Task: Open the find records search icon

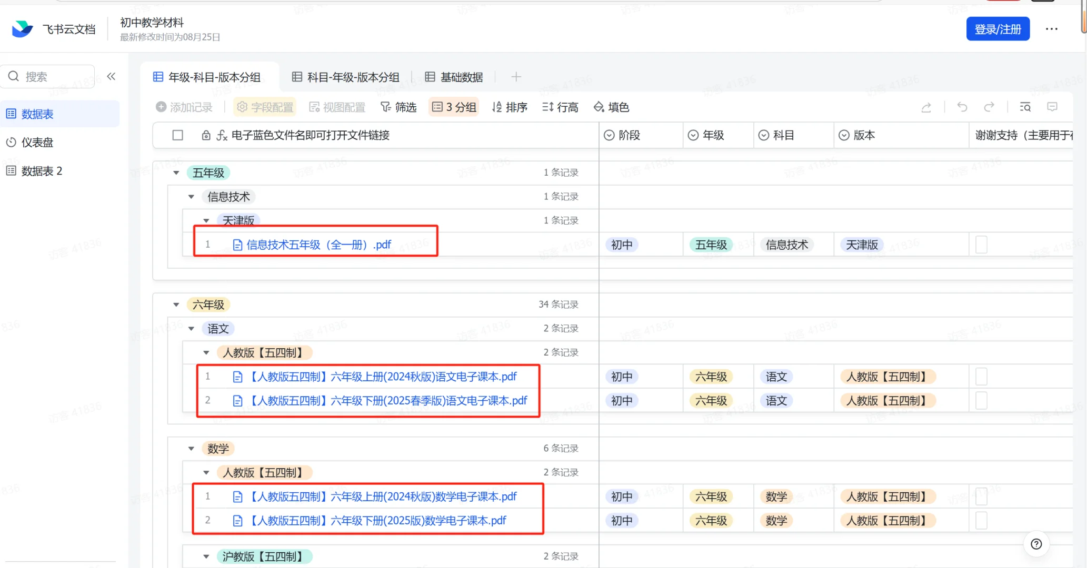Action: tap(1025, 107)
